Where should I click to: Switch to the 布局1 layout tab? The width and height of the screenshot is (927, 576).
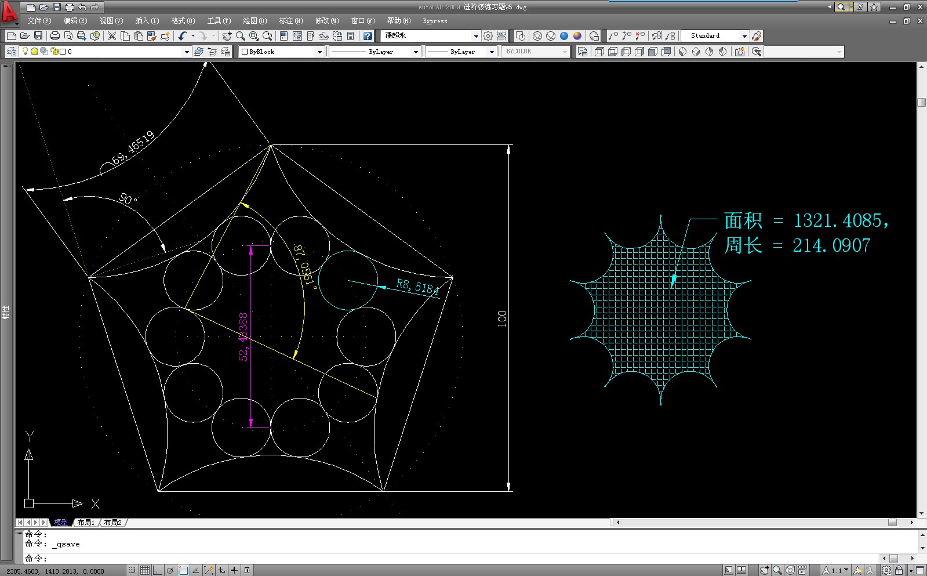click(x=86, y=522)
